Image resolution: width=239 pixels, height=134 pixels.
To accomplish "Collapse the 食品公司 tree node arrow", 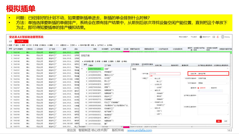I will point(151,90).
